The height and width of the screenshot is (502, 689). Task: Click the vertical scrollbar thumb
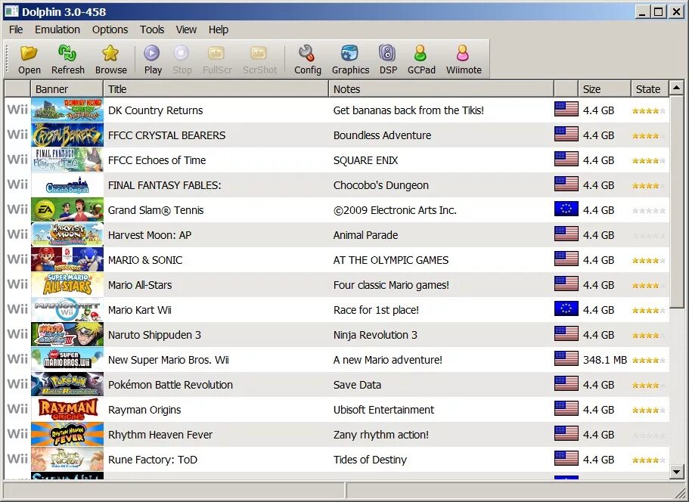point(676,202)
